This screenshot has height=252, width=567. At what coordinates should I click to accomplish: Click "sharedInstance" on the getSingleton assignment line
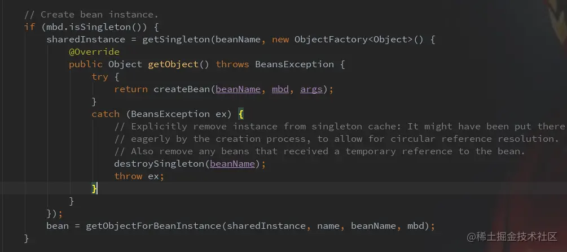click(86, 40)
